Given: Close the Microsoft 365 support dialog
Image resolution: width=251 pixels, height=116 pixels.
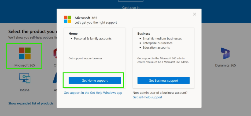Looking at the screenshot, I should coord(194,14).
